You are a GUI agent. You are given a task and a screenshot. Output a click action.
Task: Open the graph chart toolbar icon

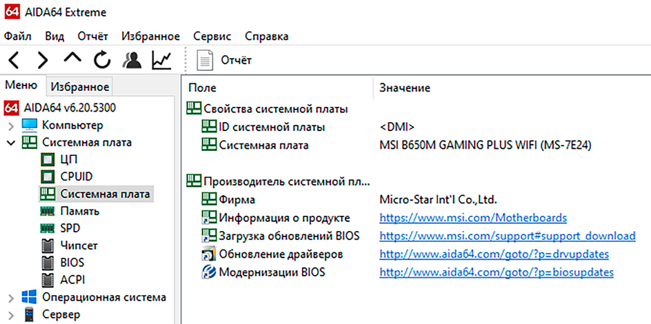coord(161,61)
